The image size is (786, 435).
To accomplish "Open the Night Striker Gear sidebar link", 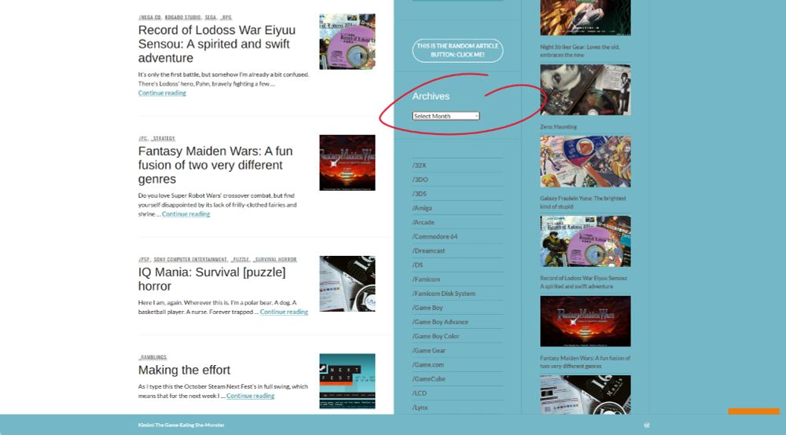I will click(579, 51).
